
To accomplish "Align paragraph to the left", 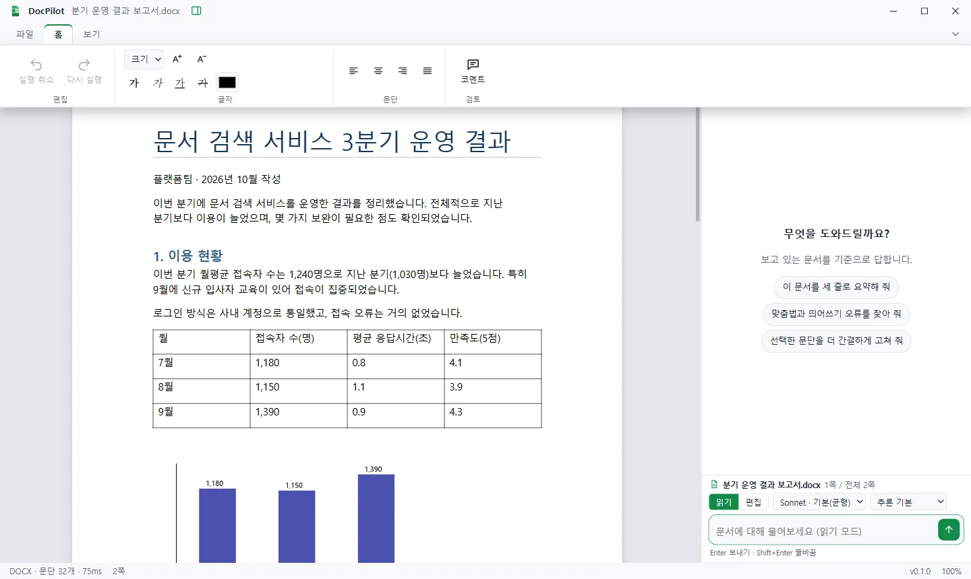I will point(353,71).
